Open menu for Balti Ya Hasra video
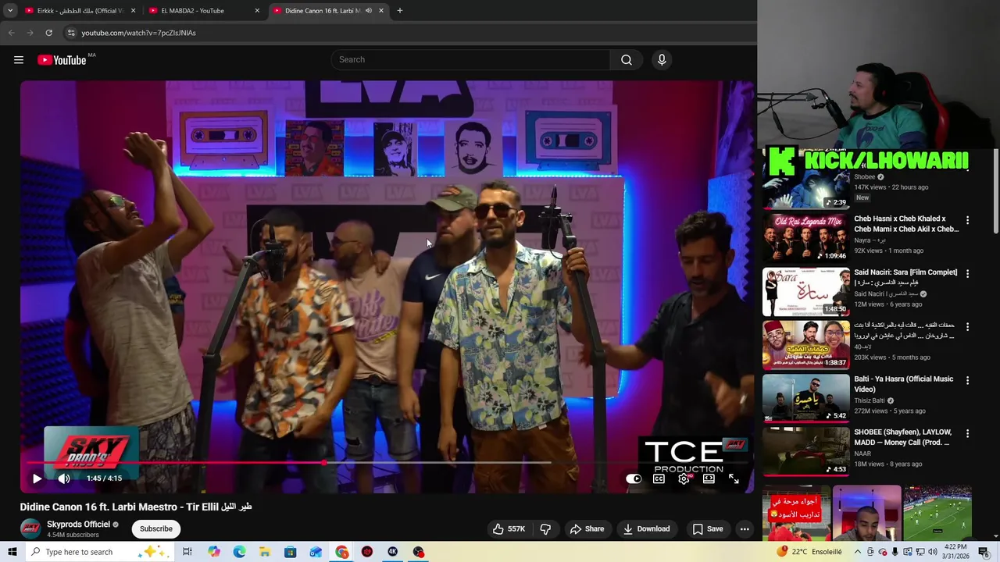 (x=967, y=381)
